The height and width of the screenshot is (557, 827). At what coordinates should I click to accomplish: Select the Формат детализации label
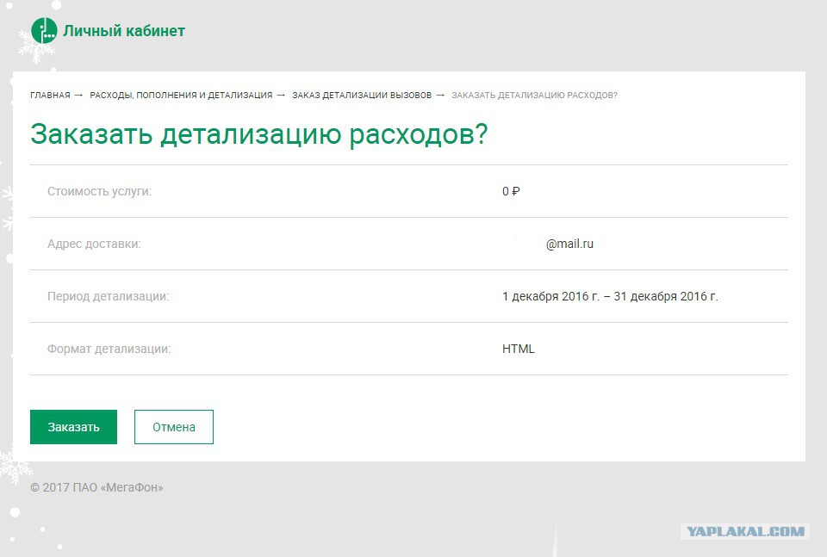(109, 349)
